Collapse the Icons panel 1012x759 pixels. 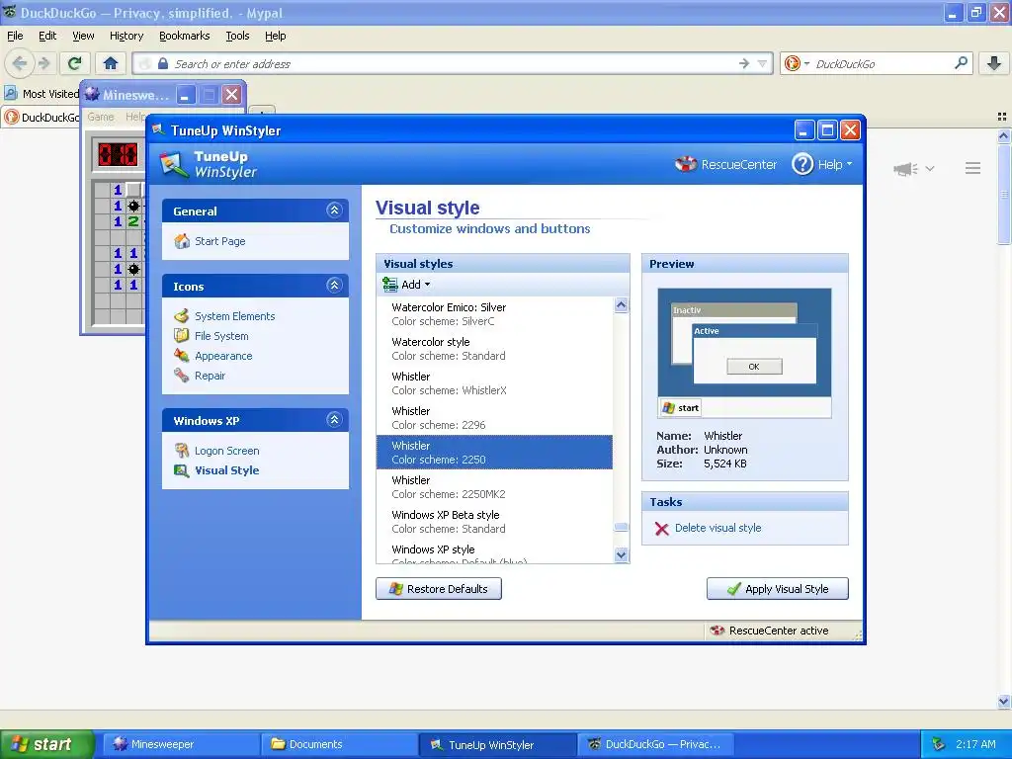tap(334, 286)
